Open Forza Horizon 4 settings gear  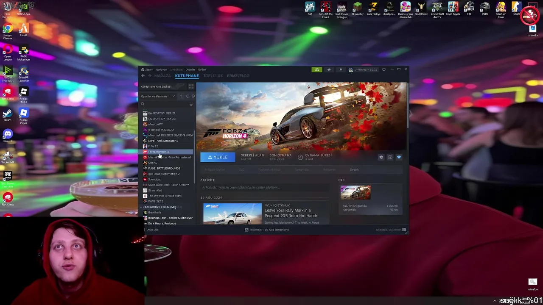(381, 157)
